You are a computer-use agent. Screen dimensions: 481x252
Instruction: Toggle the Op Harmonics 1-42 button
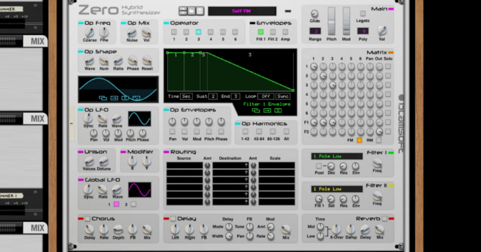[245, 132]
